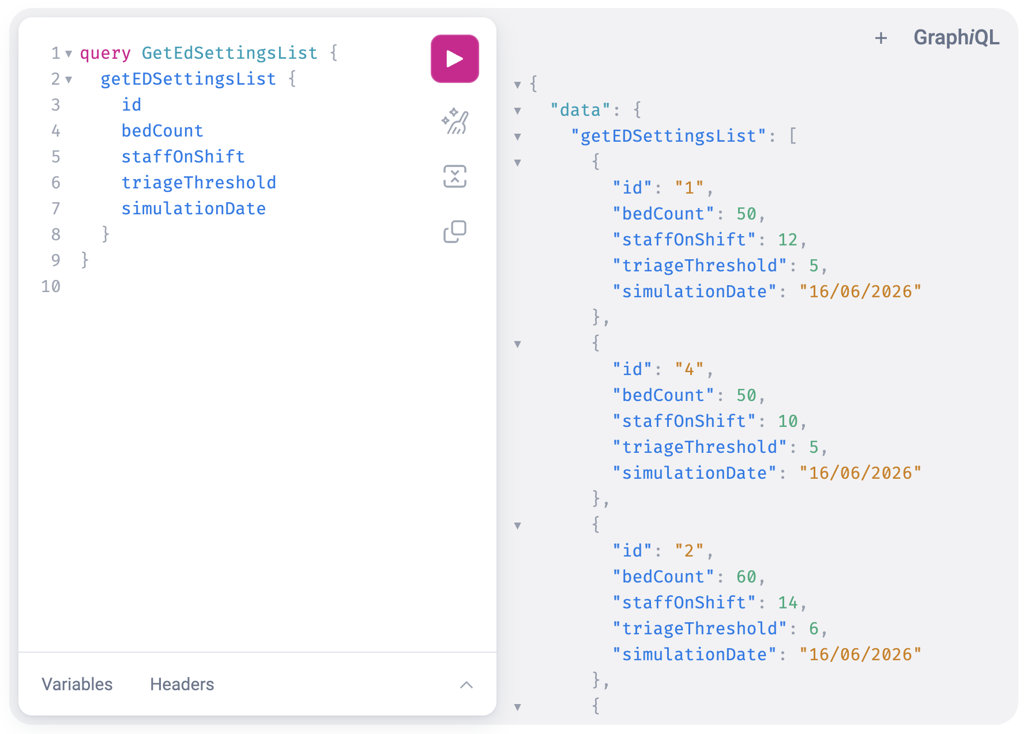
Task: Click the triageThreshold value 6 in the response
Action: tap(814, 629)
